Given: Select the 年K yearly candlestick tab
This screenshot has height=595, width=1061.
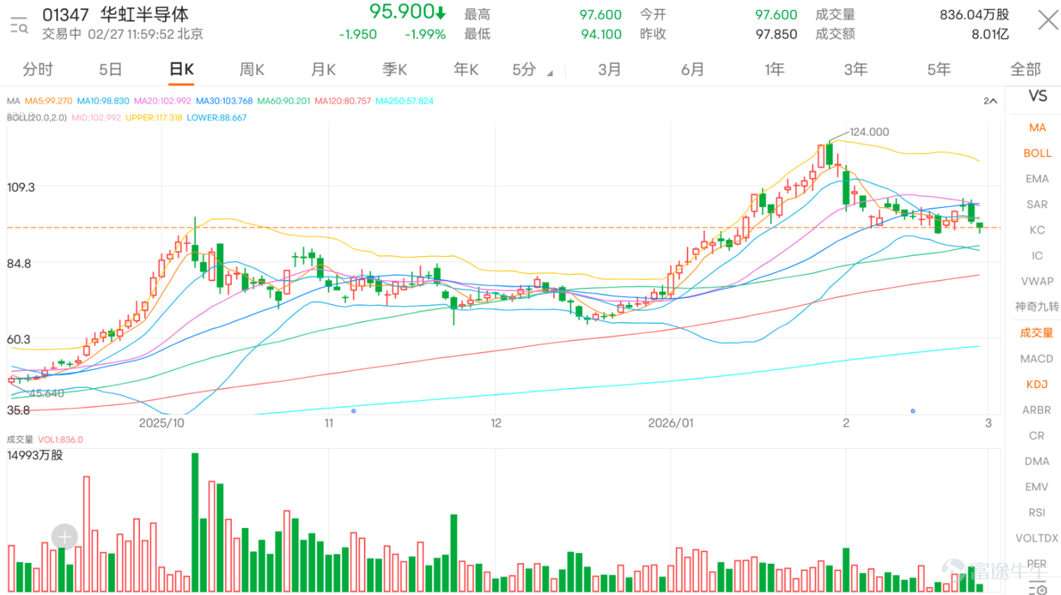Looking at the screenshot, I should [466, 69].
